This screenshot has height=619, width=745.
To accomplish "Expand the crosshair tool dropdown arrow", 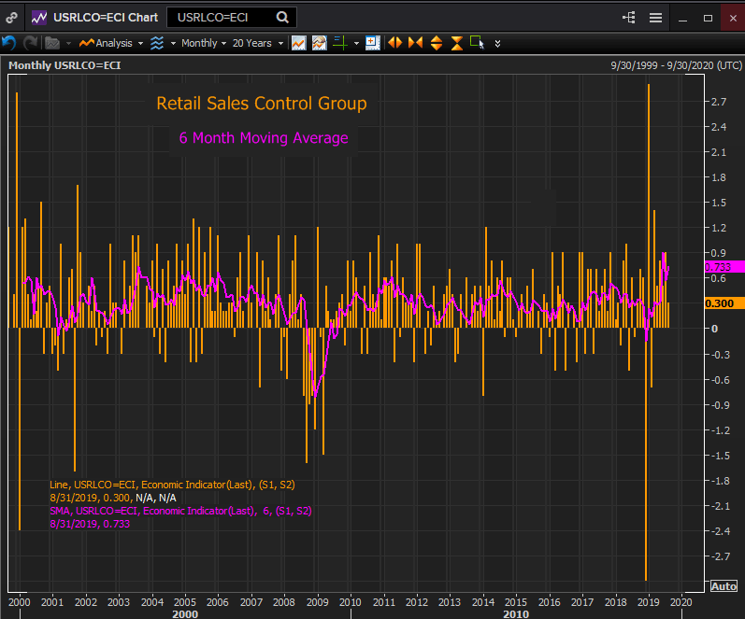I will pyautogui.click(x=356, y=44).
